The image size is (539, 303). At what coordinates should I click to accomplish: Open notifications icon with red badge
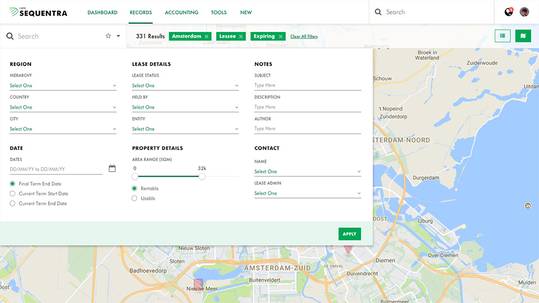[509, 12]
